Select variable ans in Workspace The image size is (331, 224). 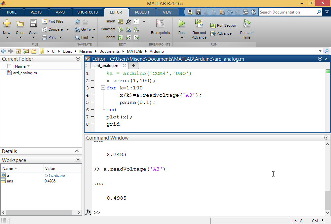[x=41, y=181]
